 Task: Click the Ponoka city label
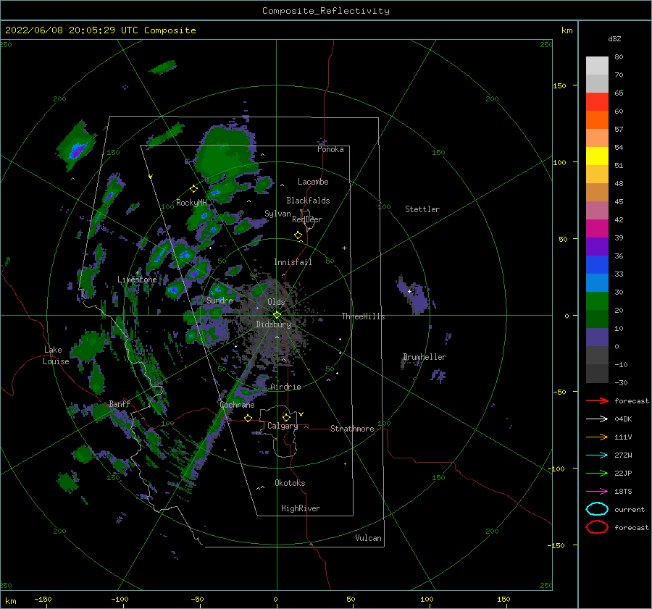click(x=330, y=149)
